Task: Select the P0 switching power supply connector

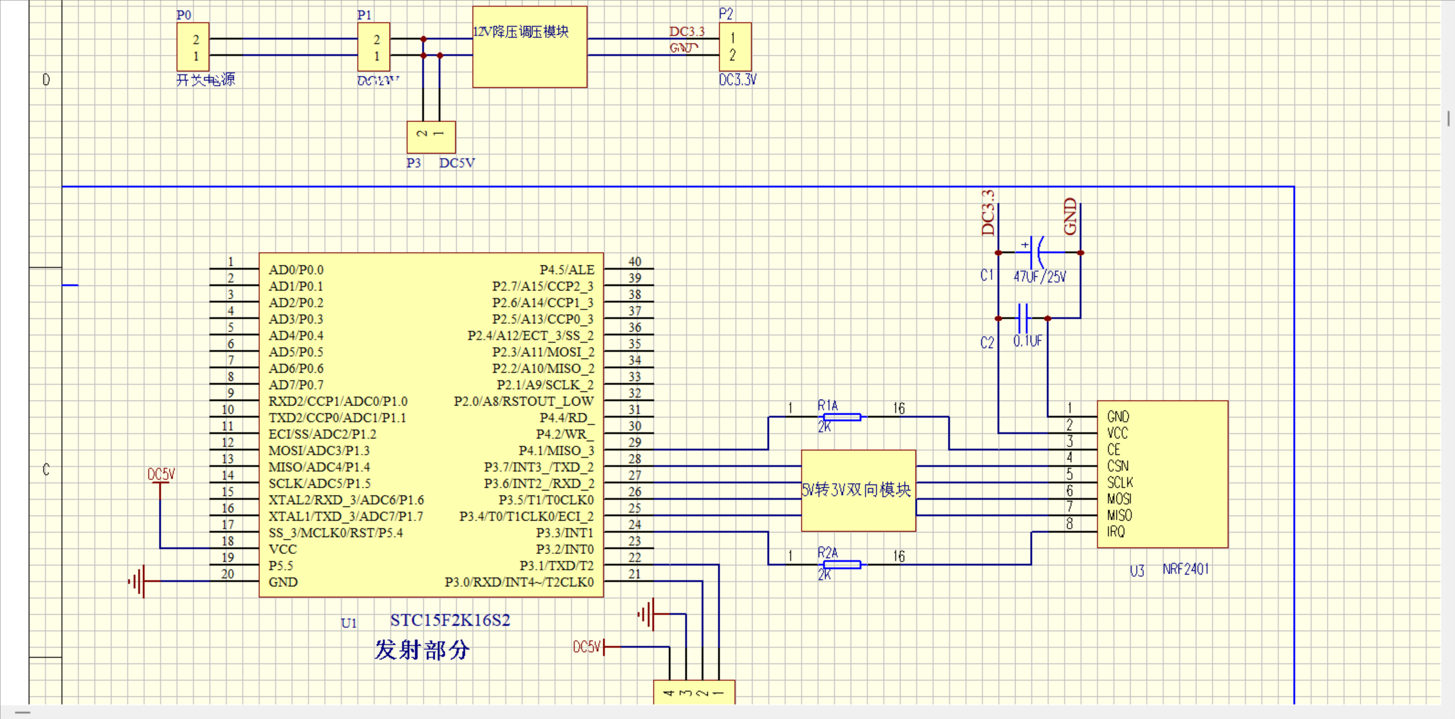Action: click(193, 47)
